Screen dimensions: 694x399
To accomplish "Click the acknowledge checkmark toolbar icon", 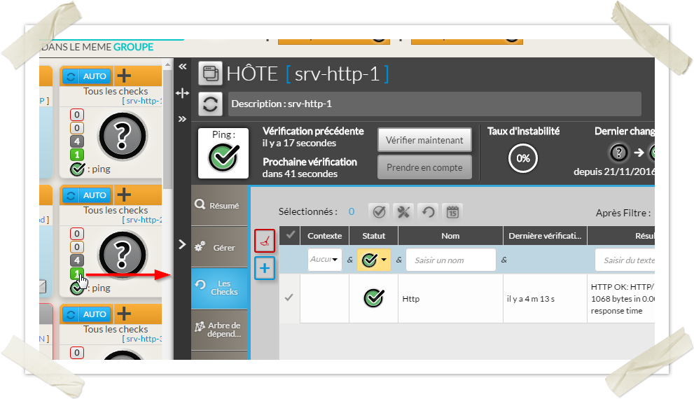I will click(379, 212).
